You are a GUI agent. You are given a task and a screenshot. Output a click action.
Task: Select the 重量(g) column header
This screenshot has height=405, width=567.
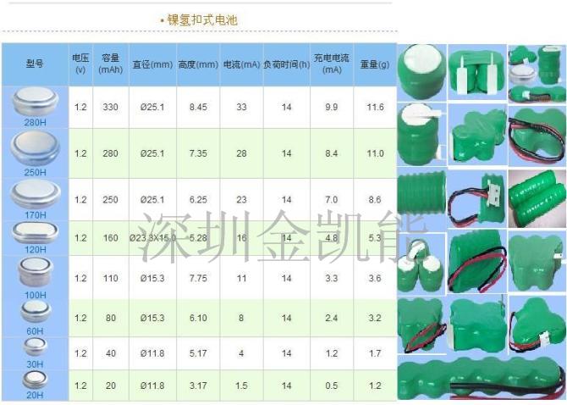[375, 64]
